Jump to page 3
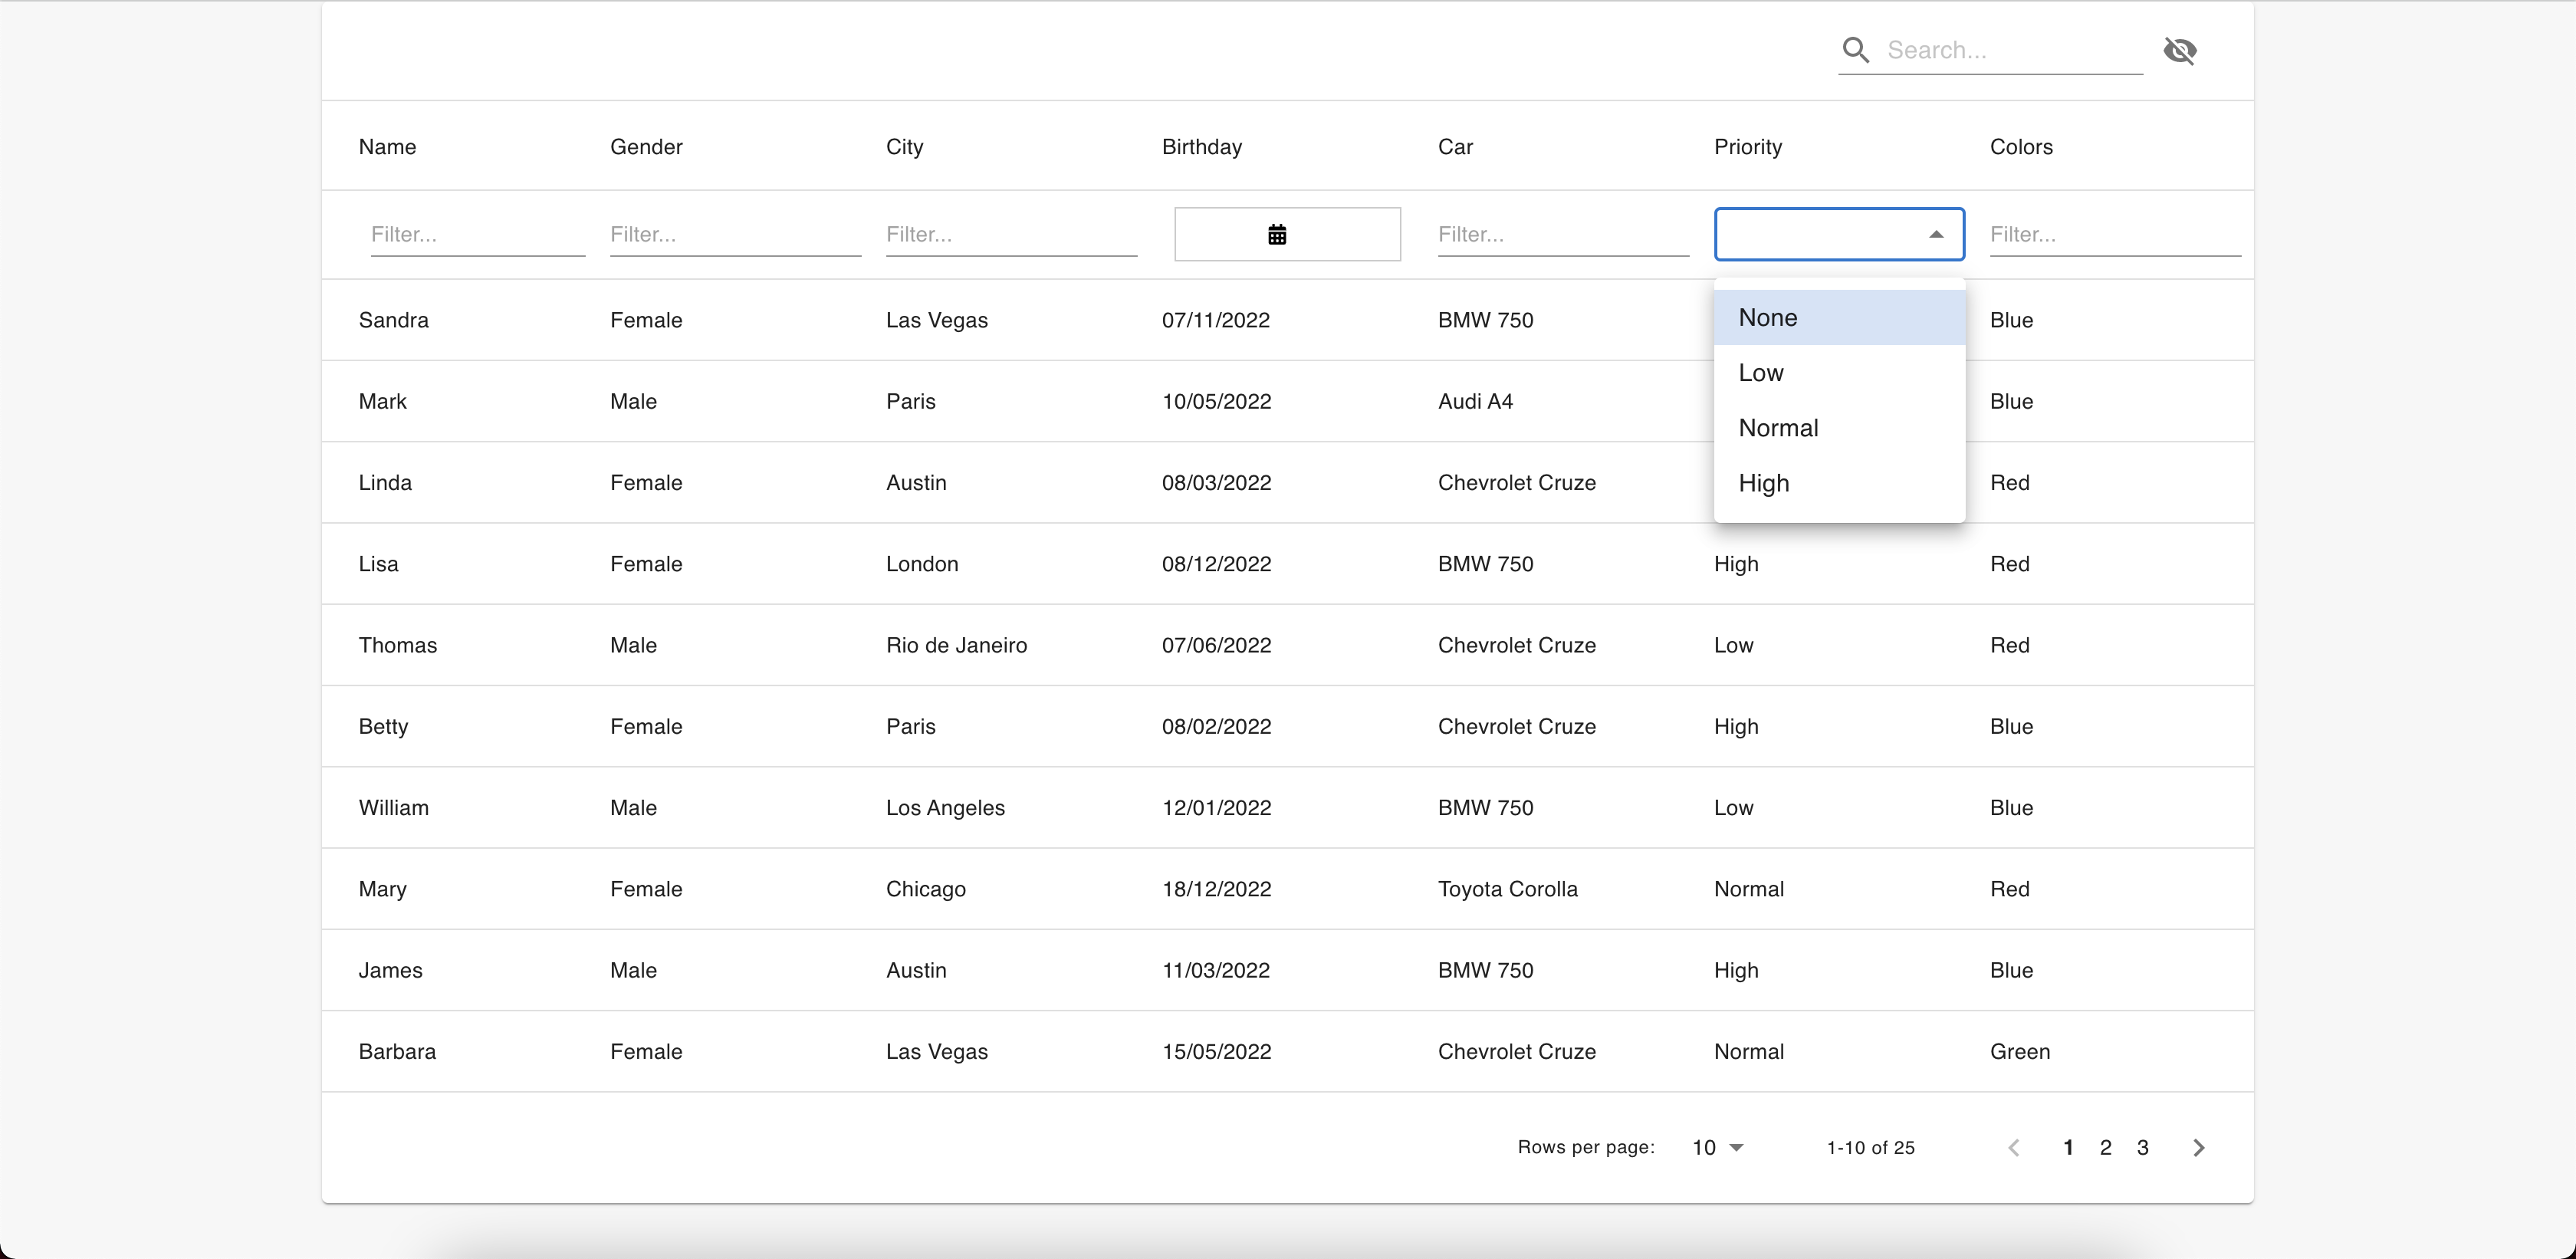The width and height of the screenshot is (2576, 1259). pos(2142,1148)
